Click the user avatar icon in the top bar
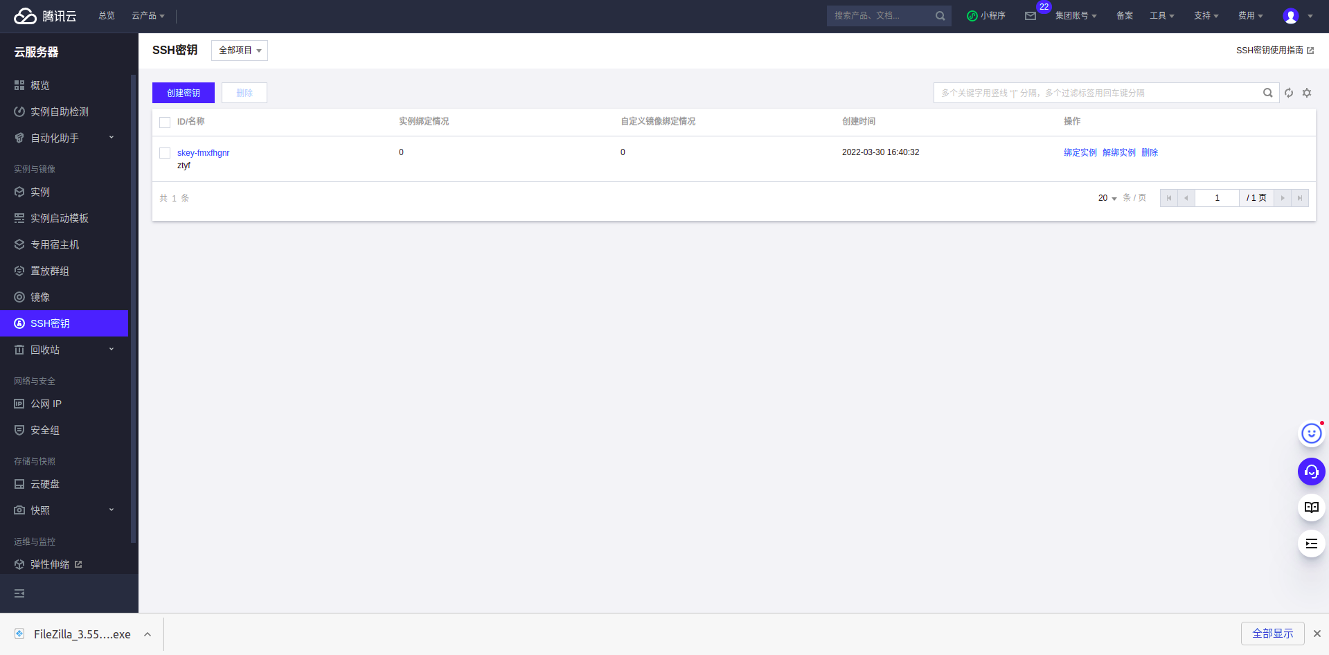This screenshot has height=655, width=1329. (1291, 16)
